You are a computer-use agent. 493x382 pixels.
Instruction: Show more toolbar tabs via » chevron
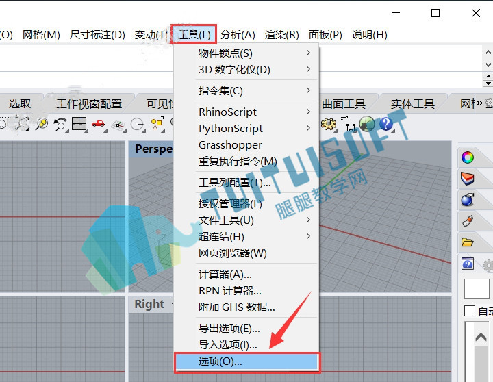pyautogui.click(x=479, y=103)
